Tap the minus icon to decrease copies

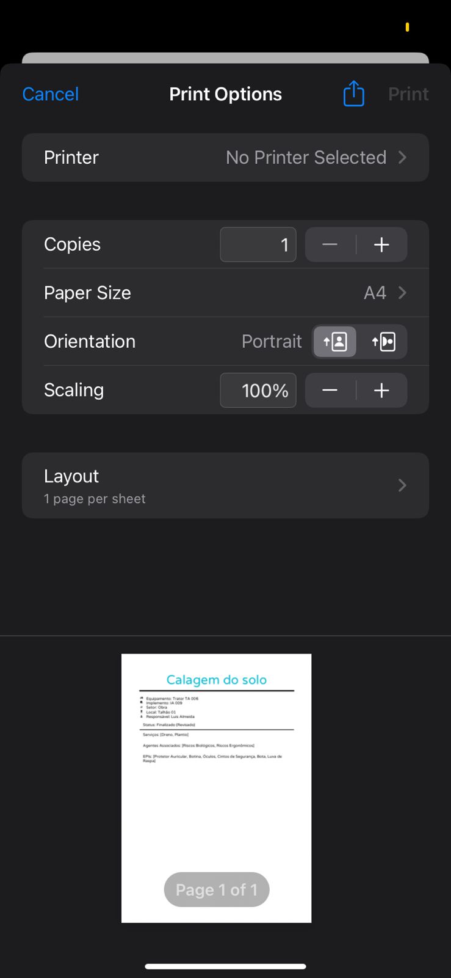click(329, 244)
